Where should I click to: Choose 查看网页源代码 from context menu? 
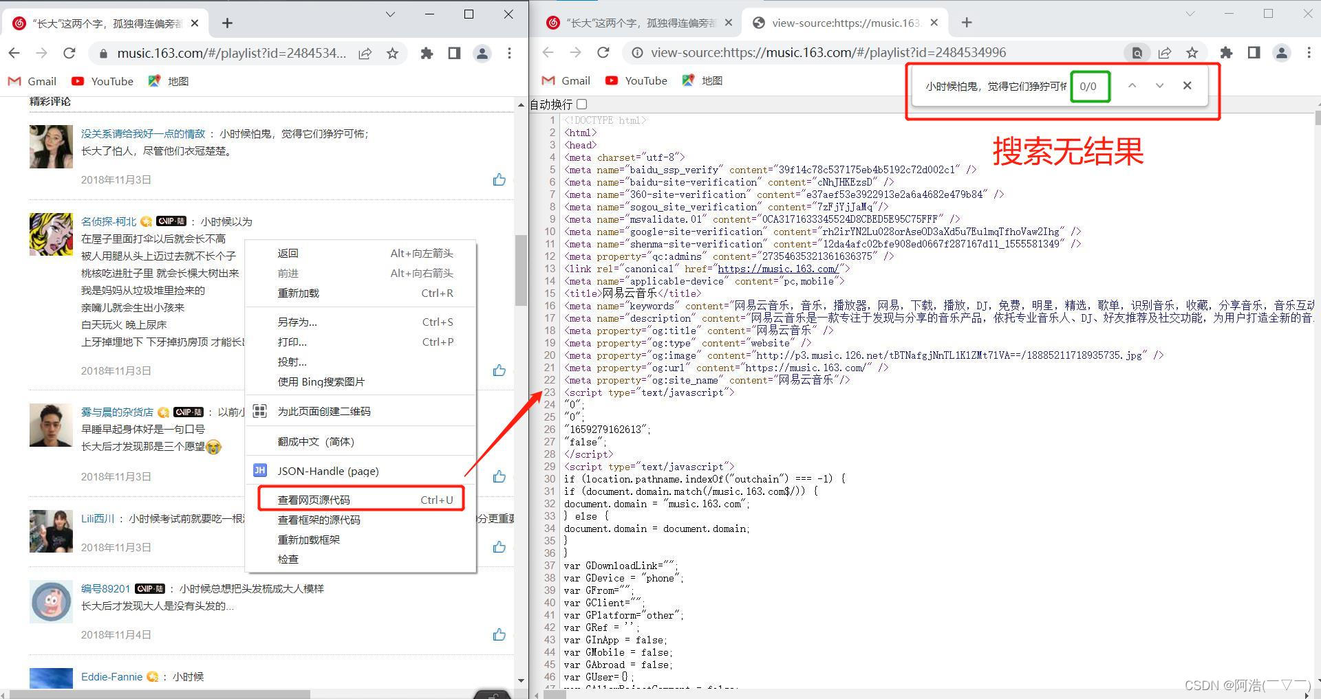pos(361,500)
